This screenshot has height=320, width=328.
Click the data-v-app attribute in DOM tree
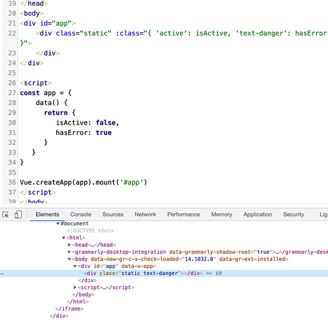137,266
